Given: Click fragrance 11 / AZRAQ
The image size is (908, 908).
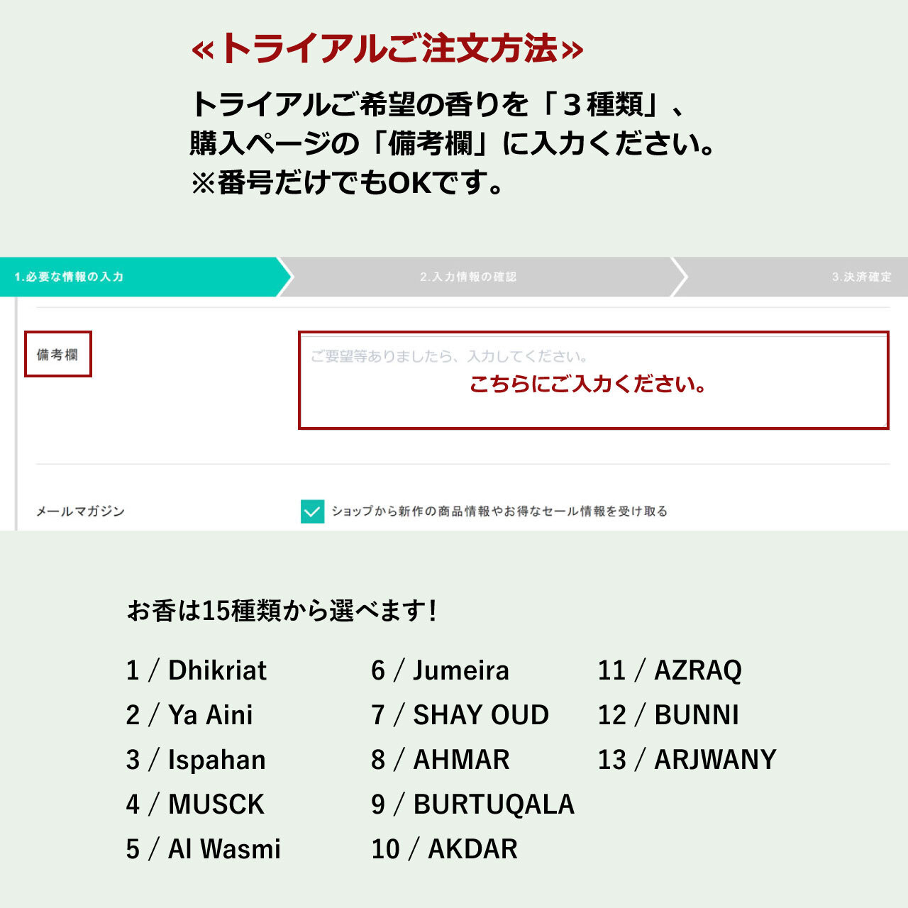Looking at the screenshot, I should [670, 670].
